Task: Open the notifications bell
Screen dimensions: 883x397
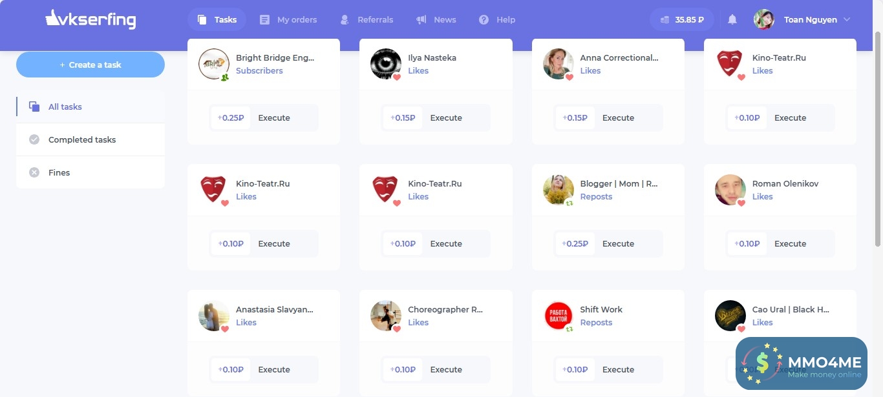Action: [732, 19]
